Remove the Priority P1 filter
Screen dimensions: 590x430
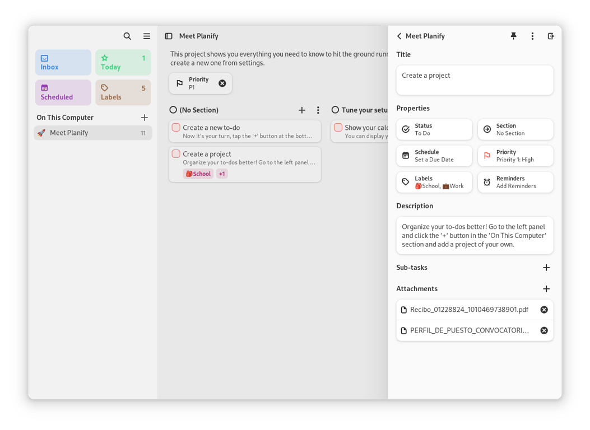click(x=222, y=83)
